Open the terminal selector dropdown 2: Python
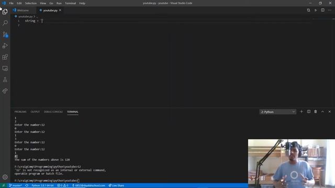Screen dimensions: 335x188 point(278,112)
